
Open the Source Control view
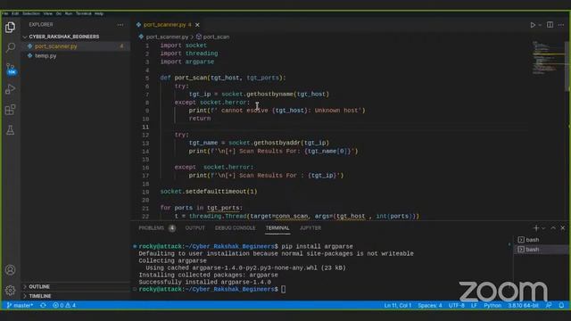[x=11, y=69]
